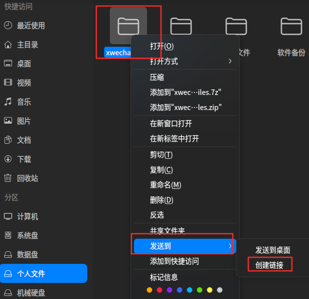Click the home icon beside 主目录
The image size is (309, 299).
pyautogui.click(x=8, y=44)
